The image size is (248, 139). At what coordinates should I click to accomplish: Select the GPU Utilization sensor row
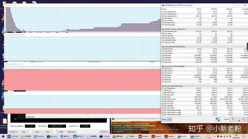205,106
